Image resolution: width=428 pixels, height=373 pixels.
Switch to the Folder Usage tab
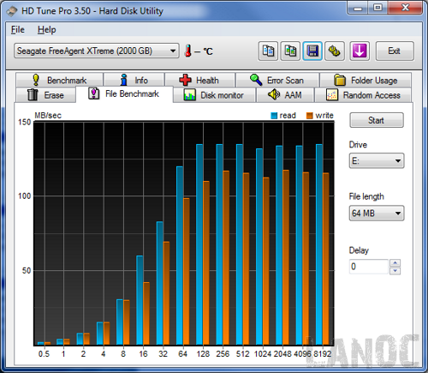[x=366, y=80]
